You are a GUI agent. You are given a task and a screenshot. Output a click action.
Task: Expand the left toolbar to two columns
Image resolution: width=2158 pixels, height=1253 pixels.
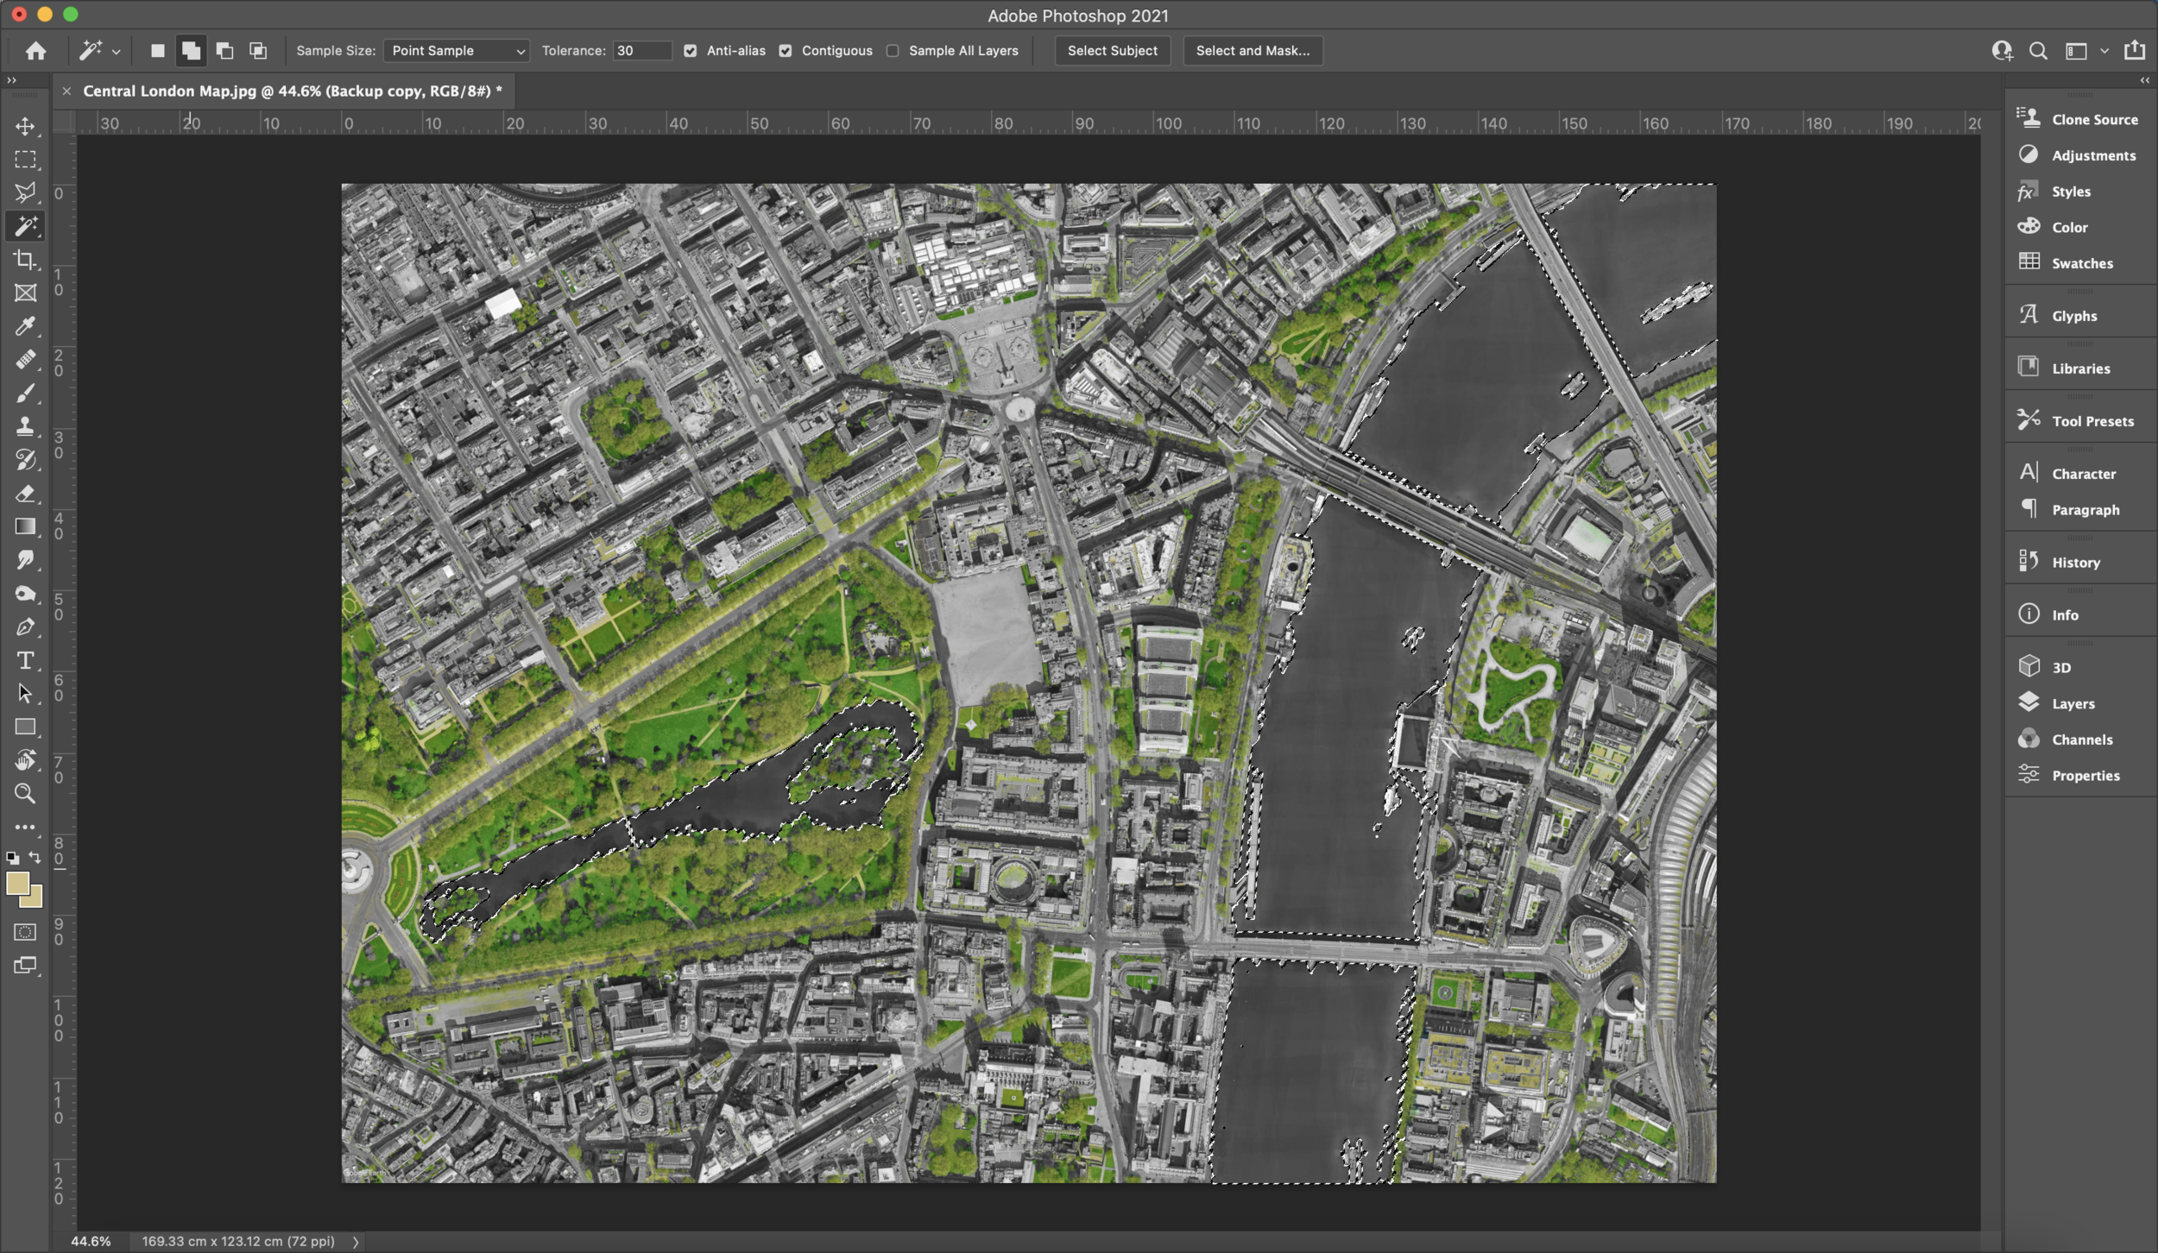tap(11, 80)
